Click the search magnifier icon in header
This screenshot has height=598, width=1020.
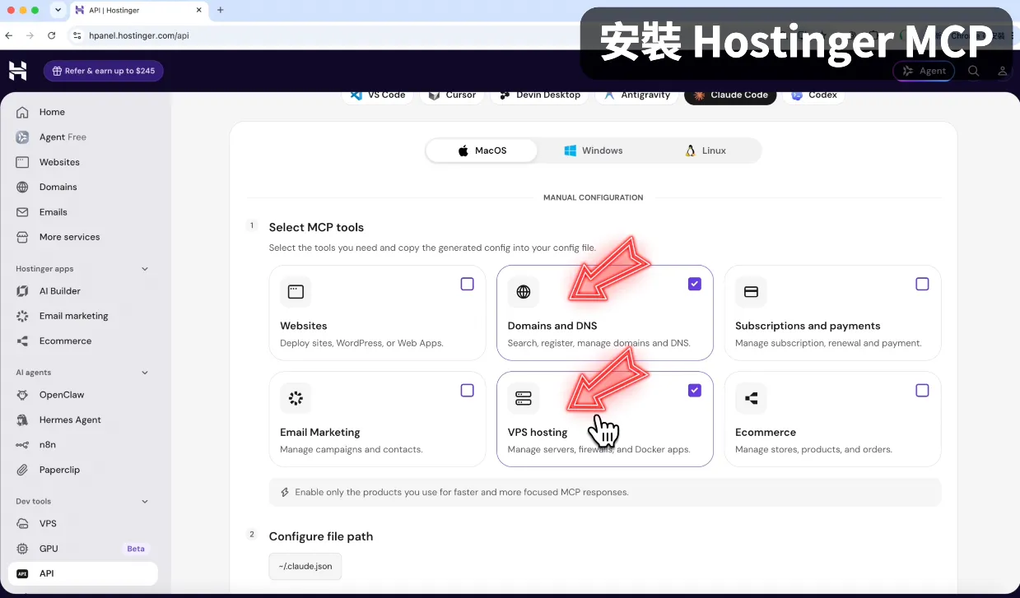pyautogui.click(x=973, y=71)
